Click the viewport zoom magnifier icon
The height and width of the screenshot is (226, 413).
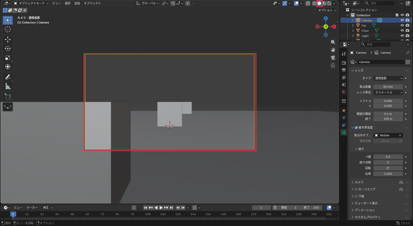click(x=333, y=42)
